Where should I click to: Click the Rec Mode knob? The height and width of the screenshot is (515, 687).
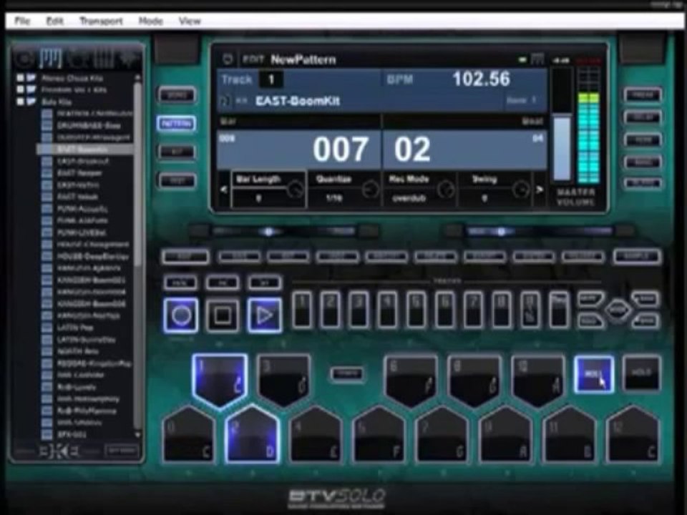(x=446, y=189)
